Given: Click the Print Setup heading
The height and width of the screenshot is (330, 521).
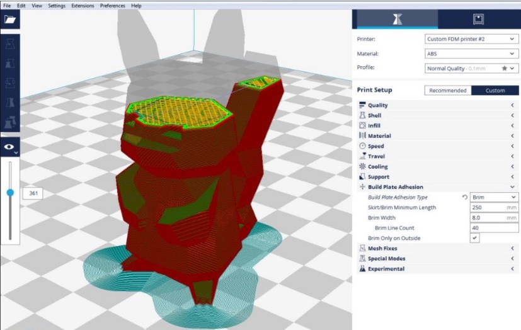Looking at the screenshot, I should click(374, 89).
